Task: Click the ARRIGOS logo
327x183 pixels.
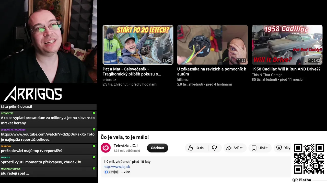Action: point(33,93)
